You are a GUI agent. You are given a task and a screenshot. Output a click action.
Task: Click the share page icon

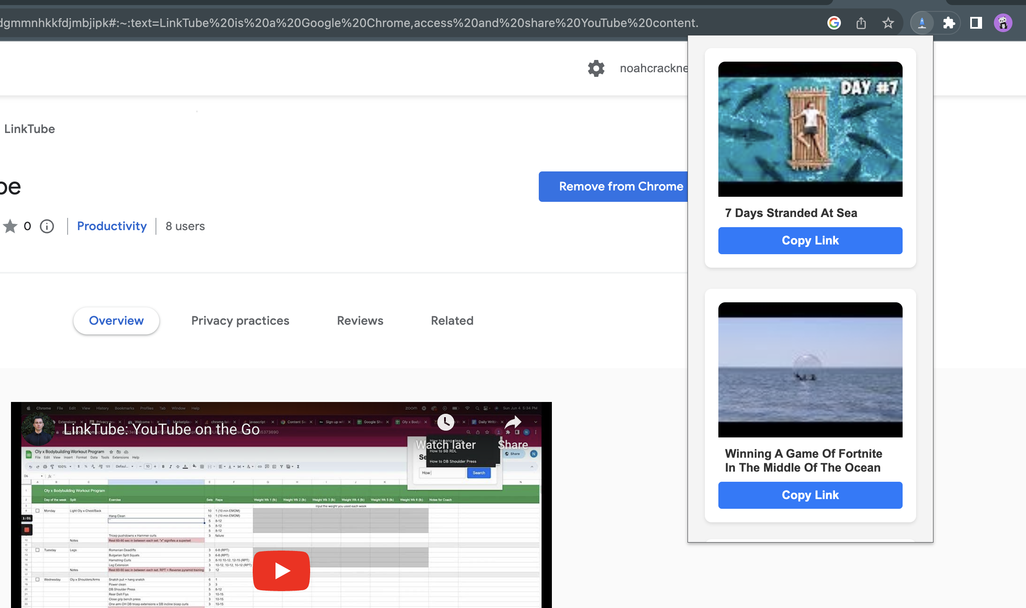pos(861,23)
